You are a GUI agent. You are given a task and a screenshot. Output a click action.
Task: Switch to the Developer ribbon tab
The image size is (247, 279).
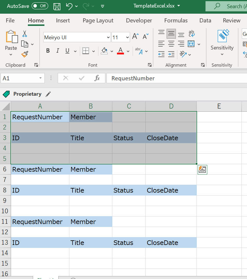pyautogui.click(x=139, y=20)
